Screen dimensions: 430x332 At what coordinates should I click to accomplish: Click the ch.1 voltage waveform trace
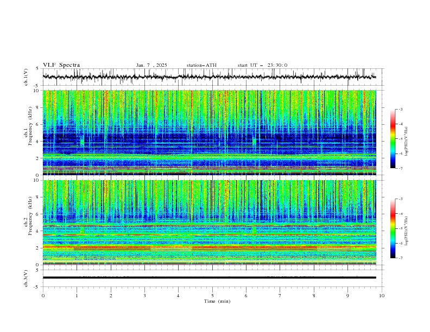coord(209,77)
